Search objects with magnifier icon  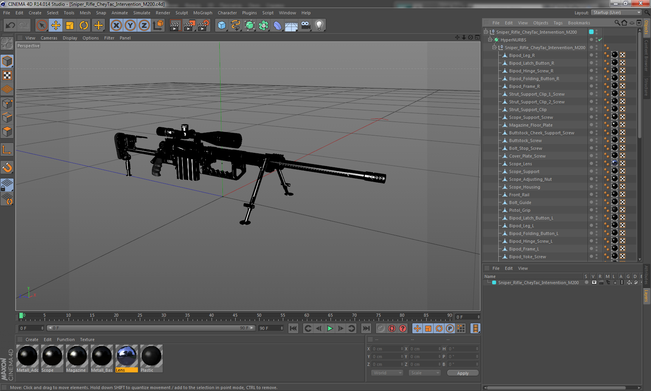pos(617,23)
